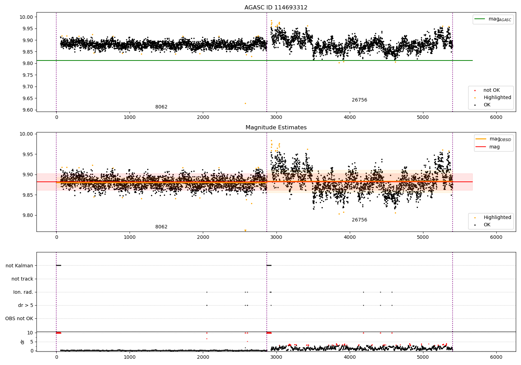
Task: Click the '9.75' y-axis tick label
Action: coord(28,75)
